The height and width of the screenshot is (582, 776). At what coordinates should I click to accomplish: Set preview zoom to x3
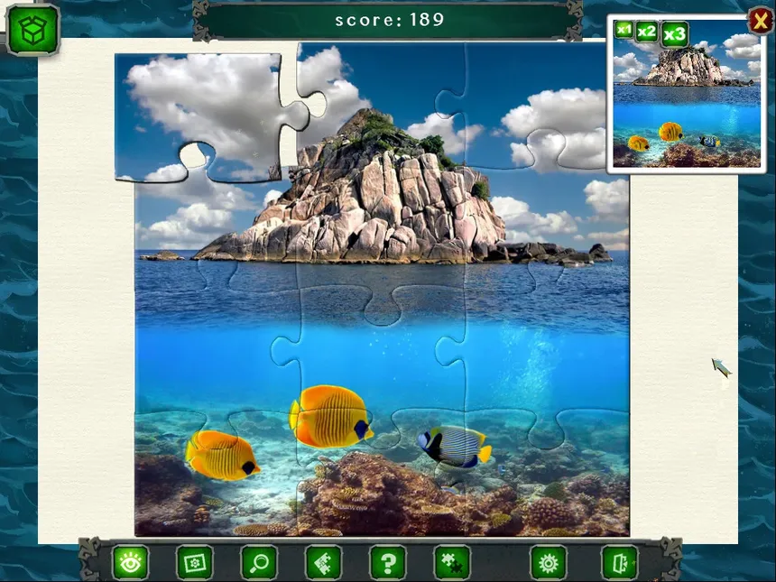pos(675,34)
